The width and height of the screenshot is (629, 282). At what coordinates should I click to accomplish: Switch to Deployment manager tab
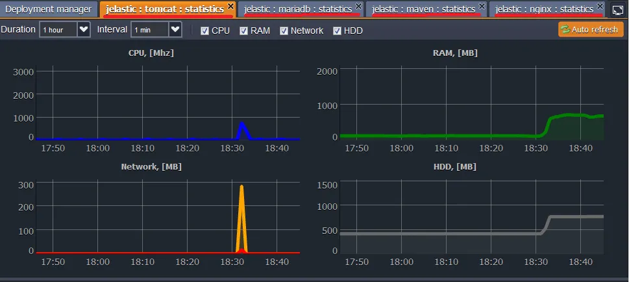tap(49, 9)
